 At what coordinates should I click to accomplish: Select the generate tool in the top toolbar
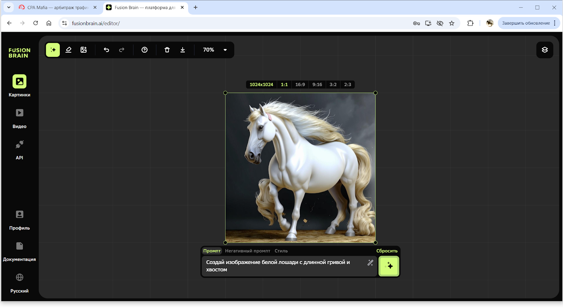[x=53, y=50]
